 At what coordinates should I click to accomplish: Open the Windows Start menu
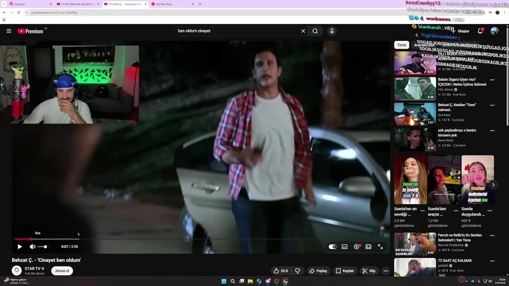224,281
